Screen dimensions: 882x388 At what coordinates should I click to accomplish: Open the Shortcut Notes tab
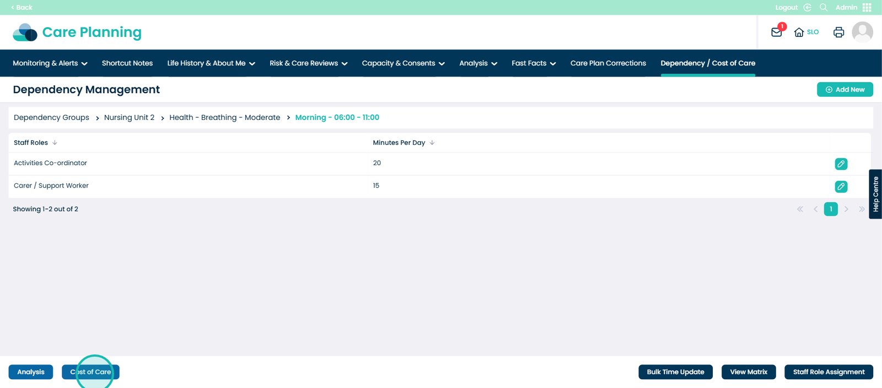tap(127, 63)
